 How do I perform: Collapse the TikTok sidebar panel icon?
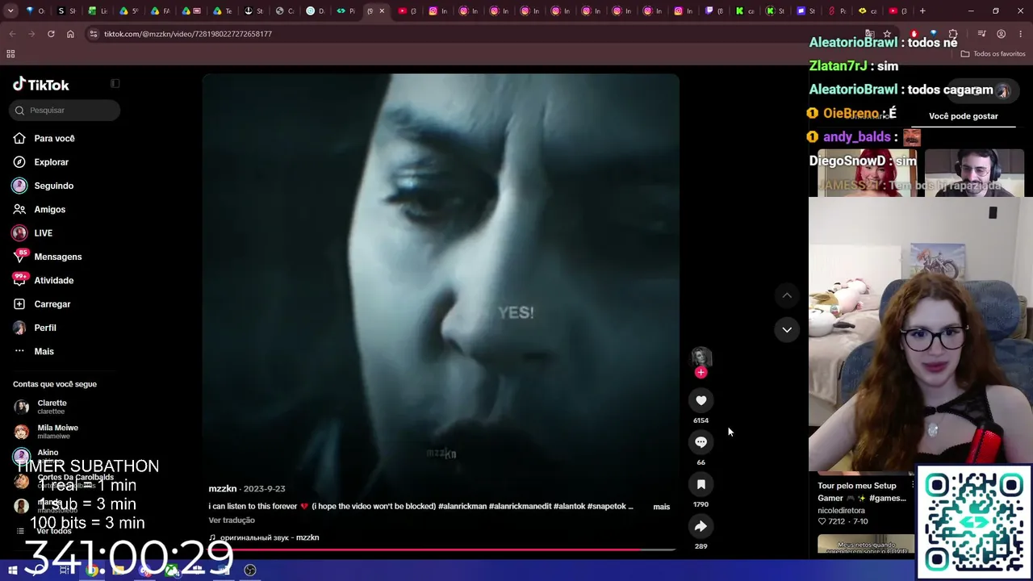click(115, 83)
